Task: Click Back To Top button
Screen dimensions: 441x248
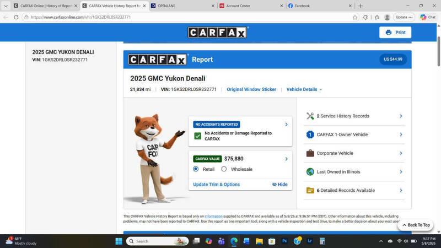Action: [416, 225]
